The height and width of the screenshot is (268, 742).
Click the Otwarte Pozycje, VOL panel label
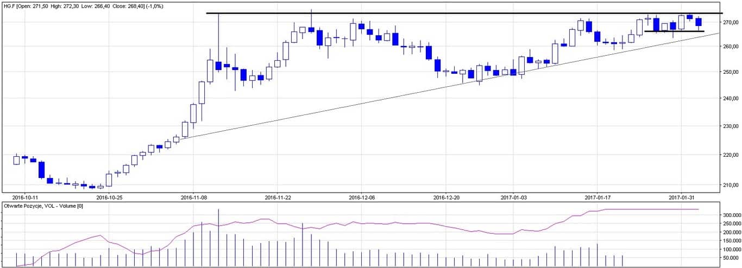tap(42, 206)
